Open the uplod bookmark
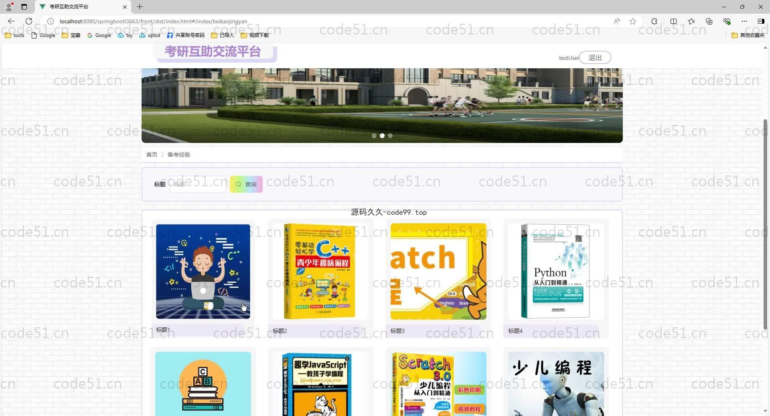Screen dimensions: 770x416 pyautogui.click(x=150, y=35)
